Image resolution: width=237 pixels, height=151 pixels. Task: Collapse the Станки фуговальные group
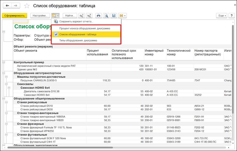[6, 135]
